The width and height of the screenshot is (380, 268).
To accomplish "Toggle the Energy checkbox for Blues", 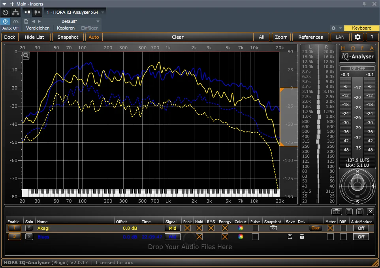I will 225,236.
